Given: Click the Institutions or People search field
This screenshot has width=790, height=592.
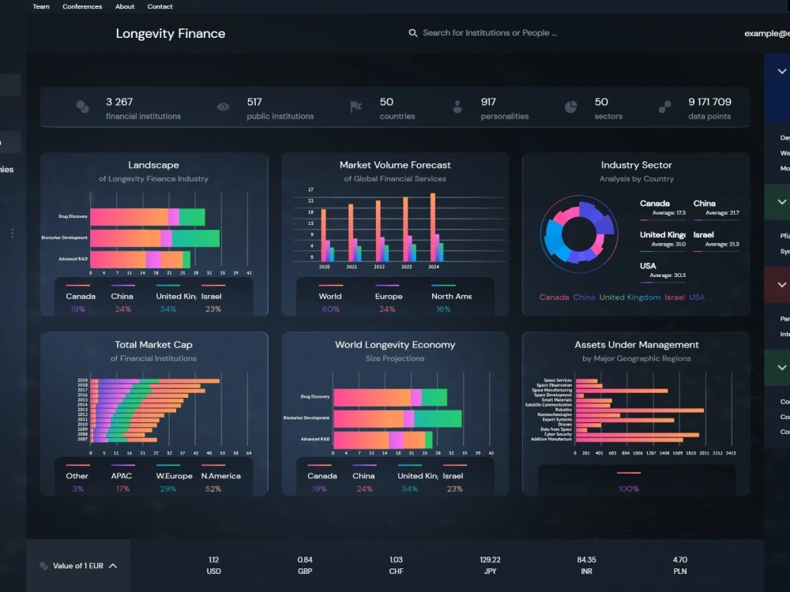Looking at the screenshot, I should click(x=490, y=33).
